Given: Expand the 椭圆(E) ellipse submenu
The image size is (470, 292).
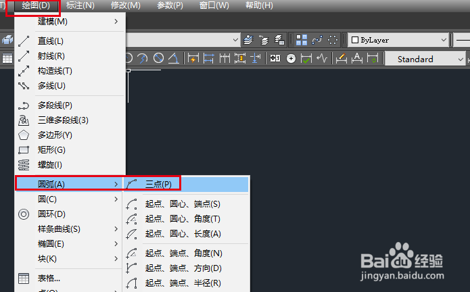Looking at the screenshot, I should 70,244.
